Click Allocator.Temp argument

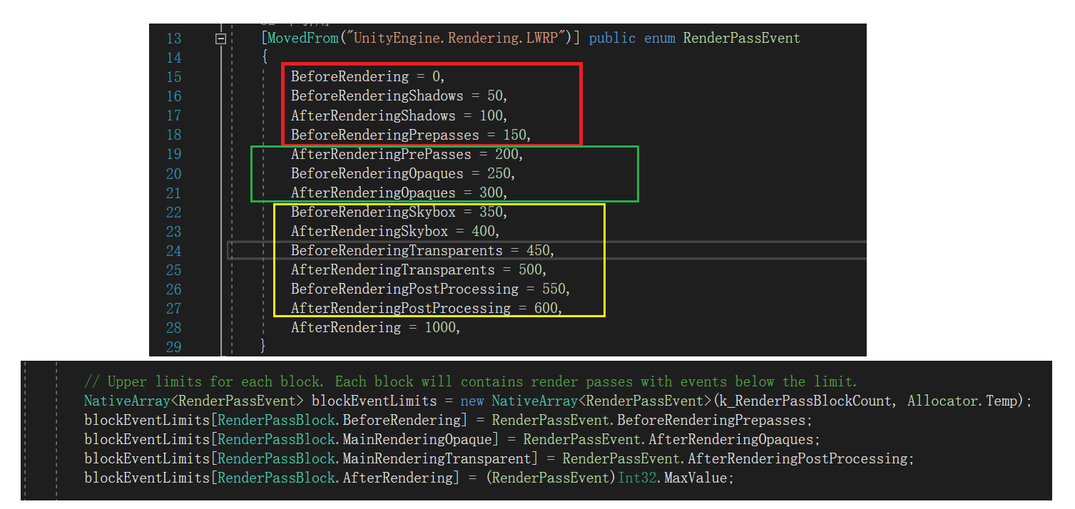(962, 401)
